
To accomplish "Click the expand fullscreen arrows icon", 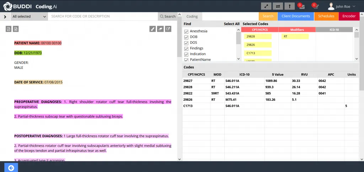I will (266, 6).
